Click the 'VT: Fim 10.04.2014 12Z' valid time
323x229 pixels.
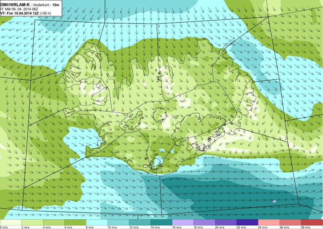(x=20, y=13)
